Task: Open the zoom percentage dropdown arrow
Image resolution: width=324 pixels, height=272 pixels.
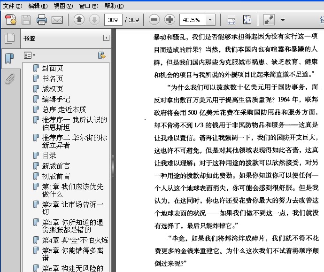Action: click(210, 20)
